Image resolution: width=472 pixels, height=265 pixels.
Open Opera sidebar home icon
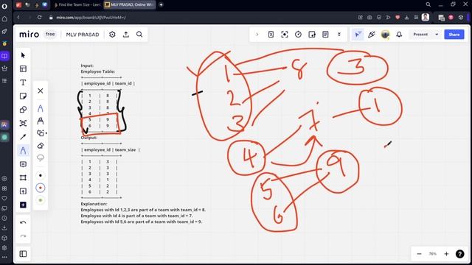tap(4, 19)
